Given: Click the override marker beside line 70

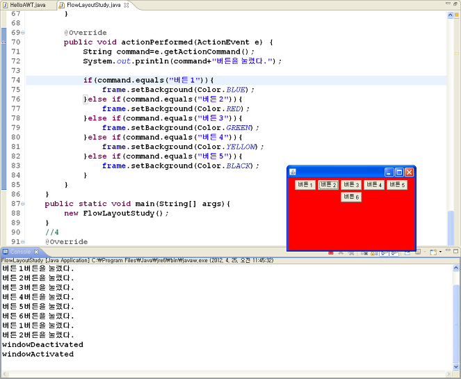Looking at the screenshot, I should [3, 42].
